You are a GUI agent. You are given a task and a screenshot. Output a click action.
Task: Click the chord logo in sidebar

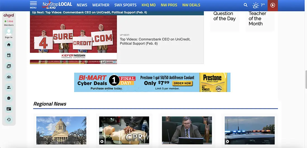coord(9,15)
